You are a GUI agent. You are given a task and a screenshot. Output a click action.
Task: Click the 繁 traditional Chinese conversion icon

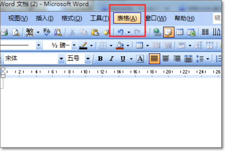click(x=30, y=32)
